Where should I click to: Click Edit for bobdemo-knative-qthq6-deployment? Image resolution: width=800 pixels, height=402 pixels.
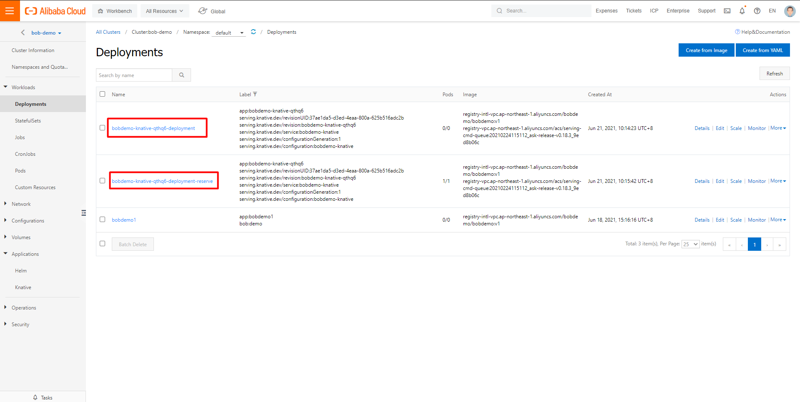click(x=720, y=128)
